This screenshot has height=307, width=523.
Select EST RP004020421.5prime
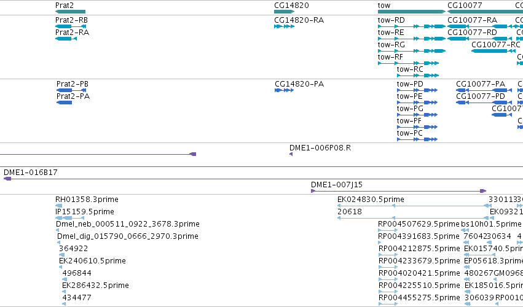(x=419, y=273)
